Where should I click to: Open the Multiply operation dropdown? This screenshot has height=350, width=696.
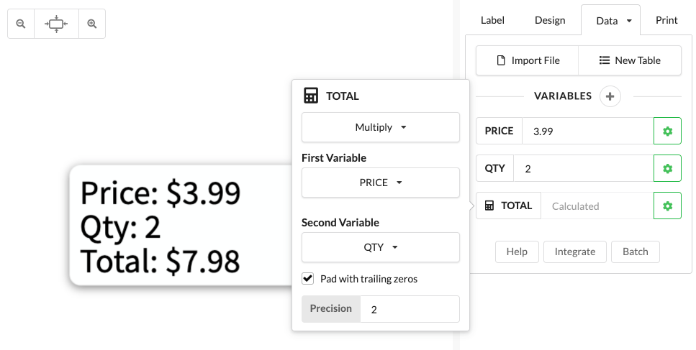coord(380,127)
